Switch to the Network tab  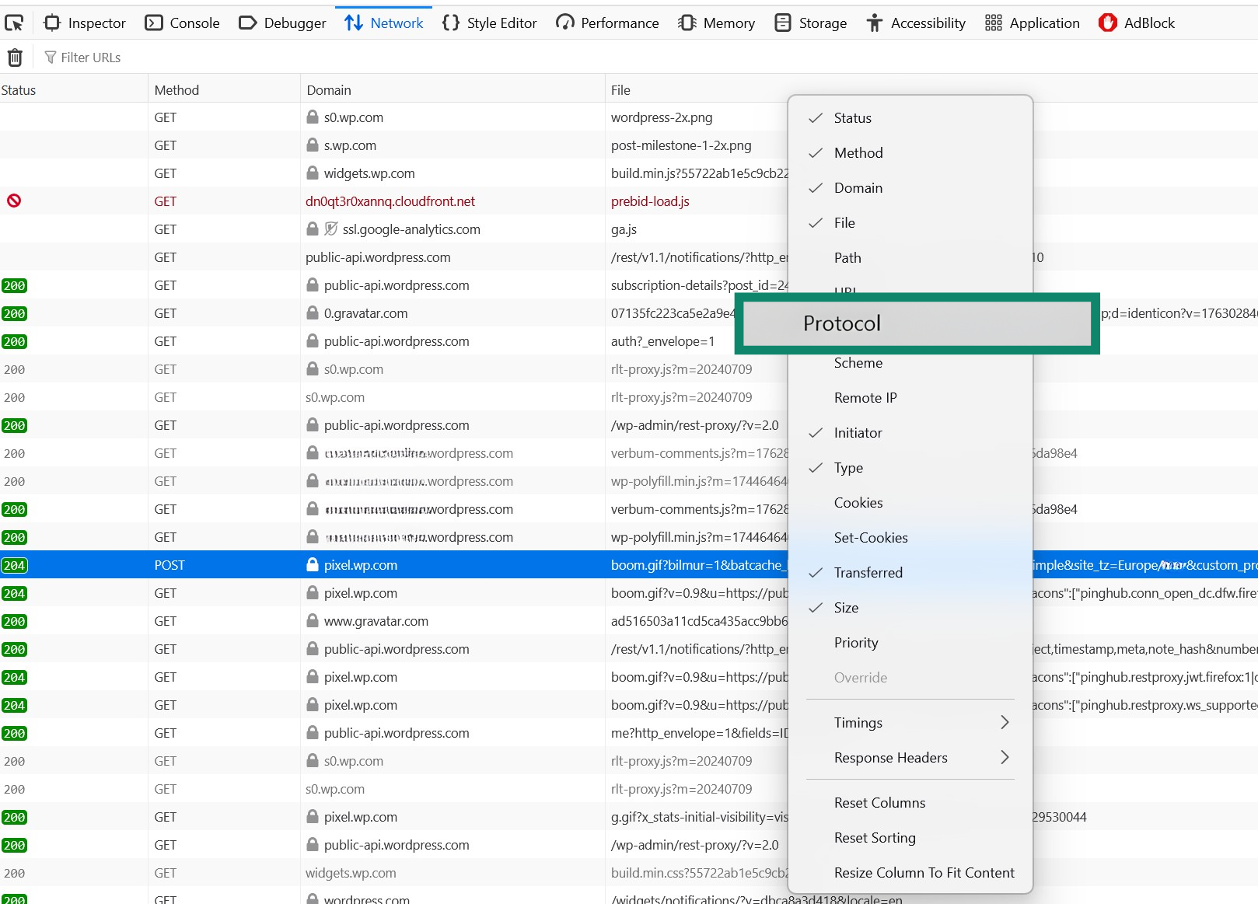click(383, 23)
